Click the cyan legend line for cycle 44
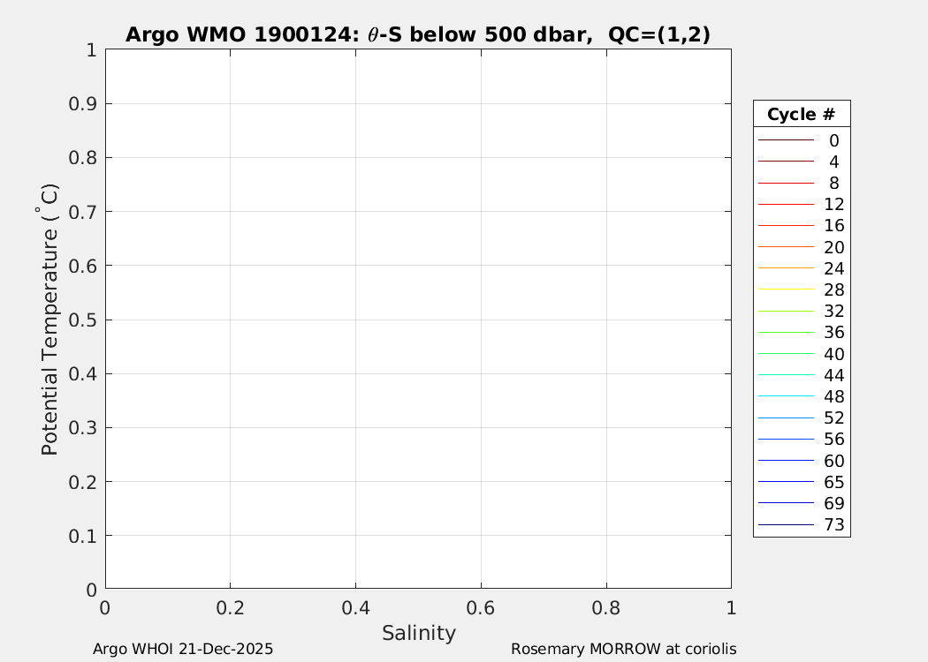This screenshot has width=928, height=662. pyautogui.click(x=785, y=375)
